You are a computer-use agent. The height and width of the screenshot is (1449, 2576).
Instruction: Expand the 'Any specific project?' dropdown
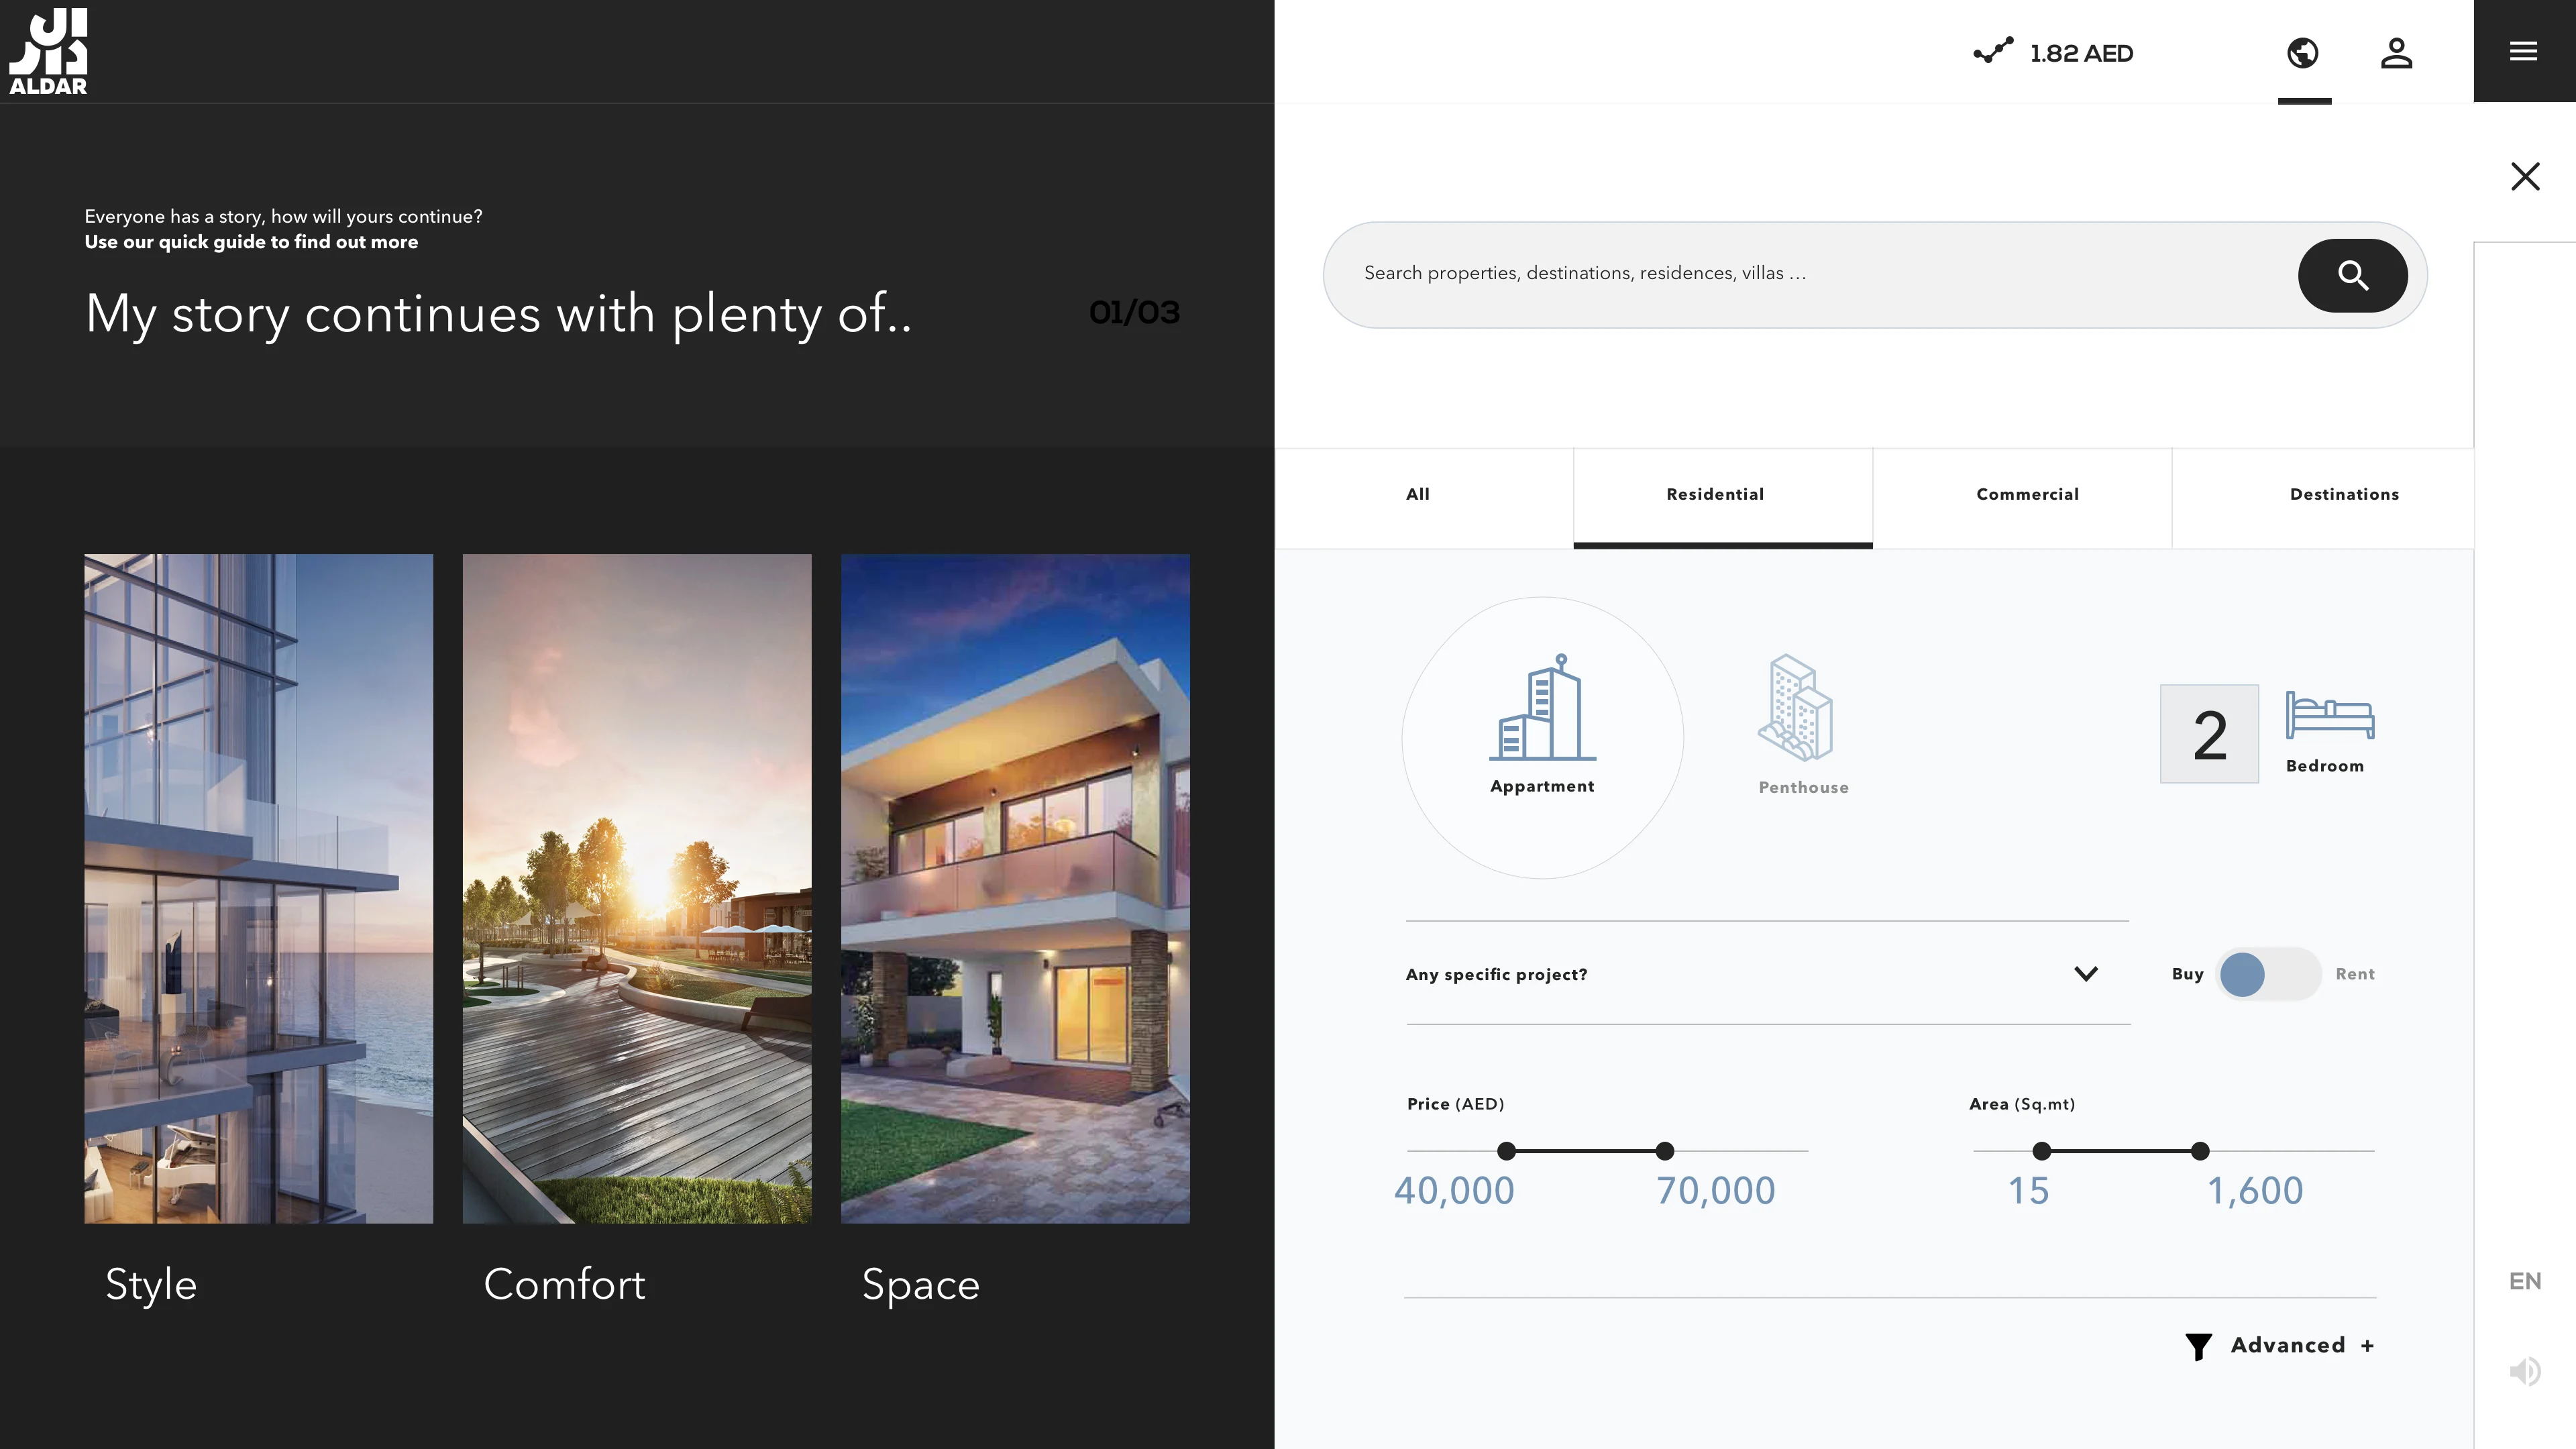(2085, 974)
